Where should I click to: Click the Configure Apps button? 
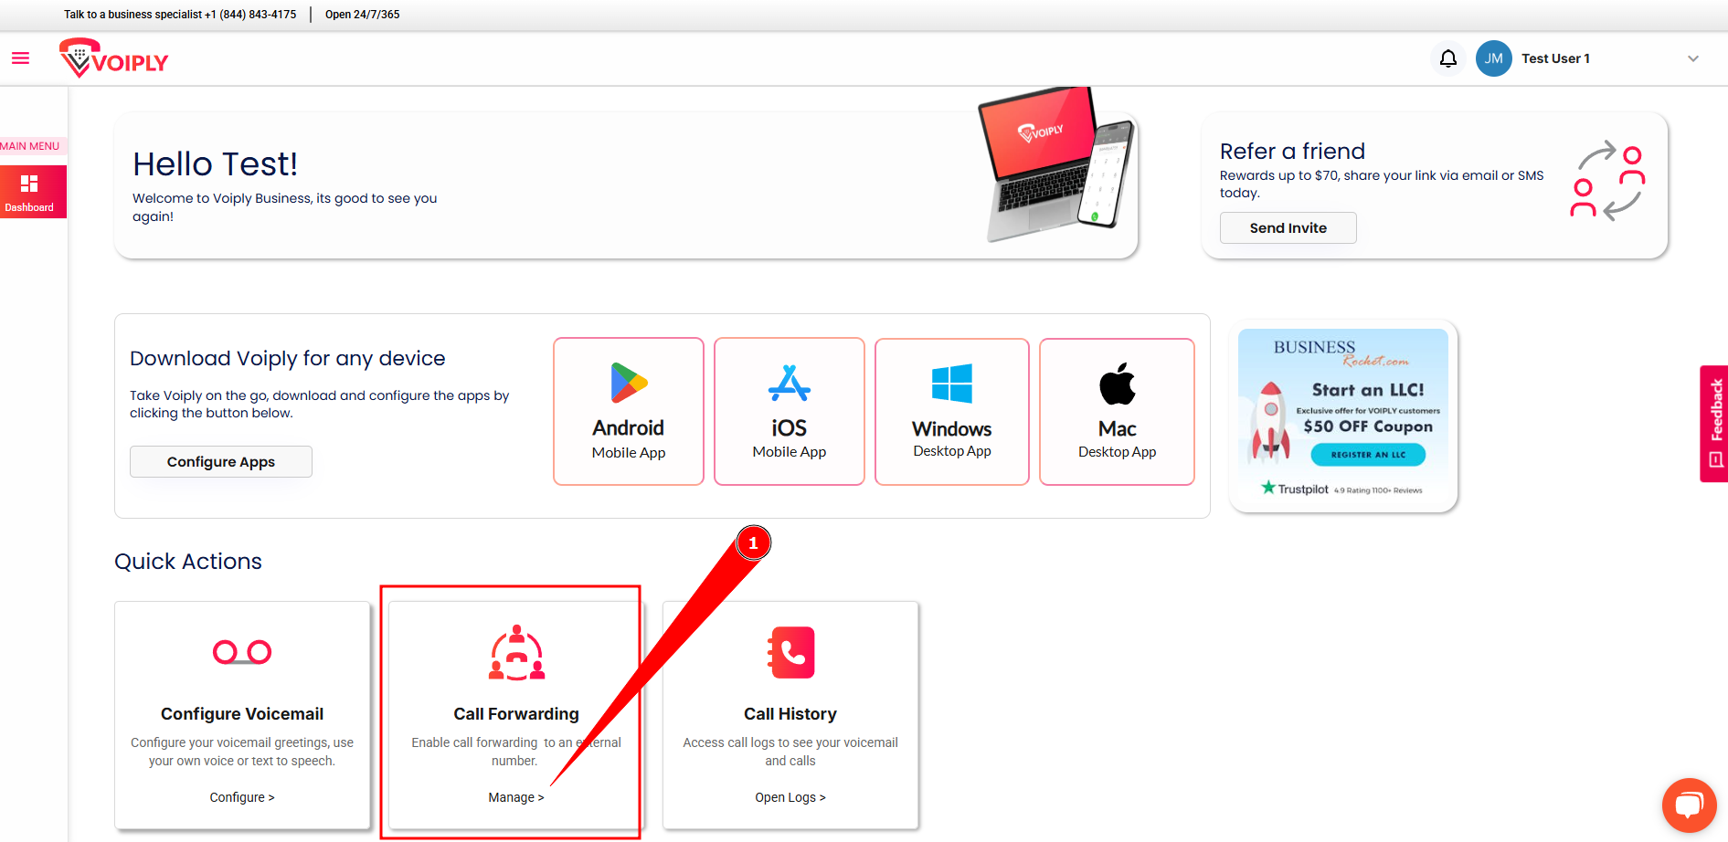click(x=221, y=462)
